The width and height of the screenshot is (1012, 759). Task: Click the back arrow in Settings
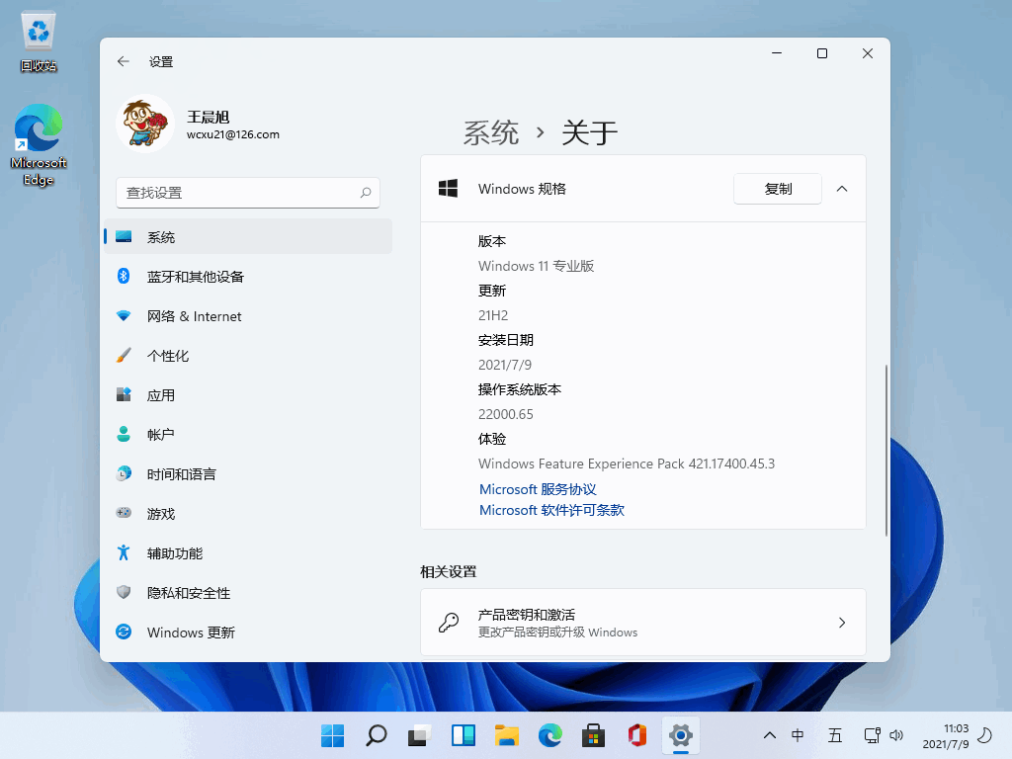(x=123, y=60)
